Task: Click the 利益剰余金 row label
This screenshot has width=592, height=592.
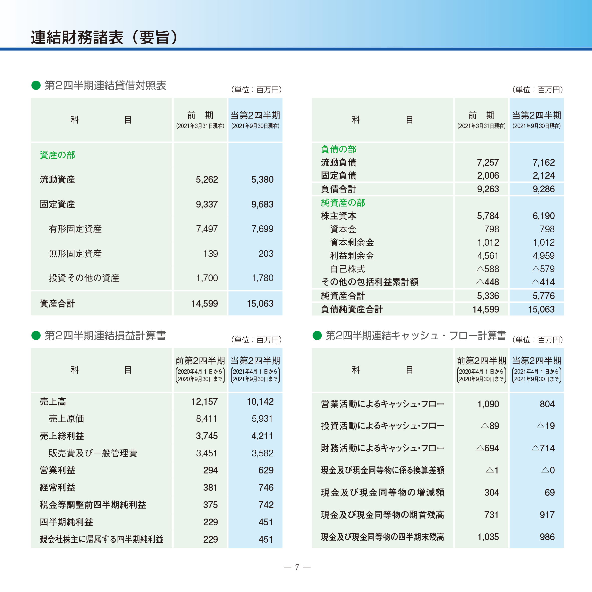Action: pos(352,256)
